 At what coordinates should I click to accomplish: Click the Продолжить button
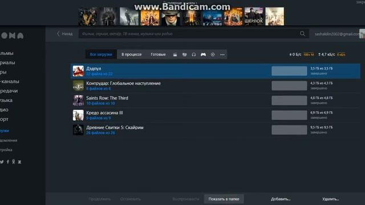[x=100, y=199]
